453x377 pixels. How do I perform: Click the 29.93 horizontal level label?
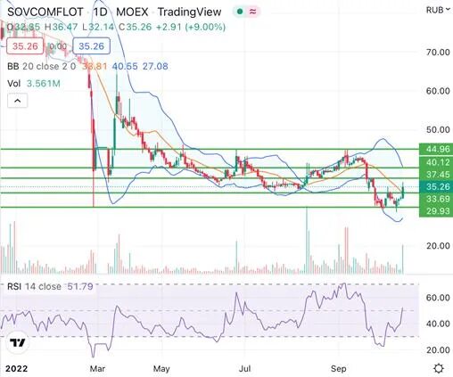click(436, 211)
